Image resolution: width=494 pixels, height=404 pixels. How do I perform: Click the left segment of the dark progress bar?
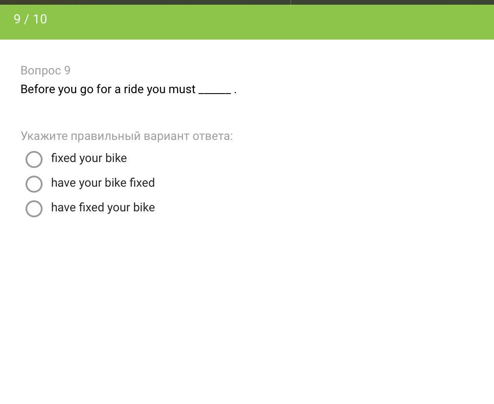[145, 2]
